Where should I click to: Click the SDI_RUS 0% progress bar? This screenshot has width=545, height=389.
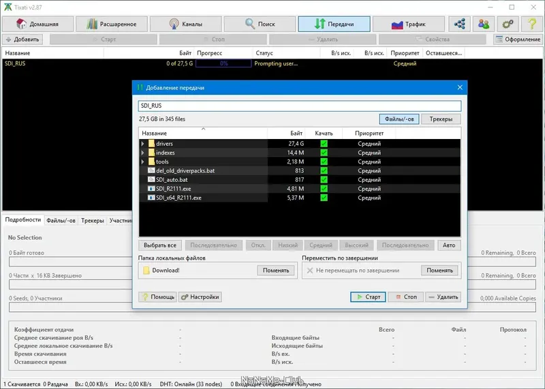point(223,63)
